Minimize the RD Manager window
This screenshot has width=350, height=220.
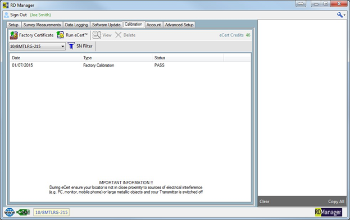point(316,4)
